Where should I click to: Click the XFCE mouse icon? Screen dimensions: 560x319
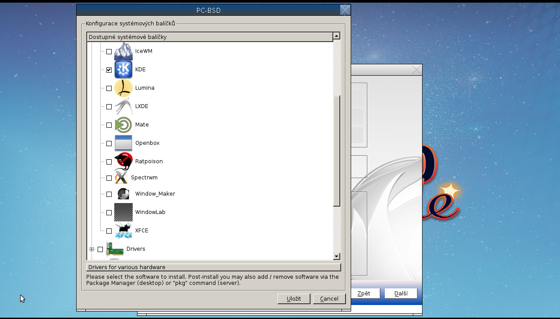point(123,230)
